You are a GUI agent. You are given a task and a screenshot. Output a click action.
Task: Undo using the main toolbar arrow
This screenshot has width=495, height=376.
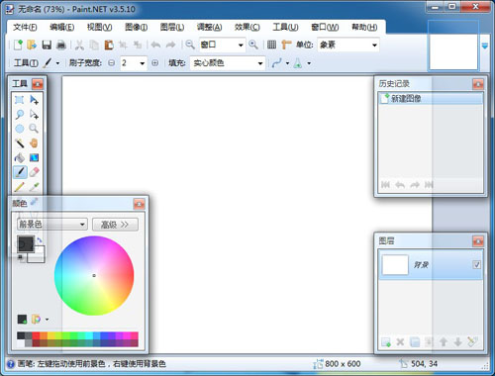pyautogui.click(x=155, y=45)
